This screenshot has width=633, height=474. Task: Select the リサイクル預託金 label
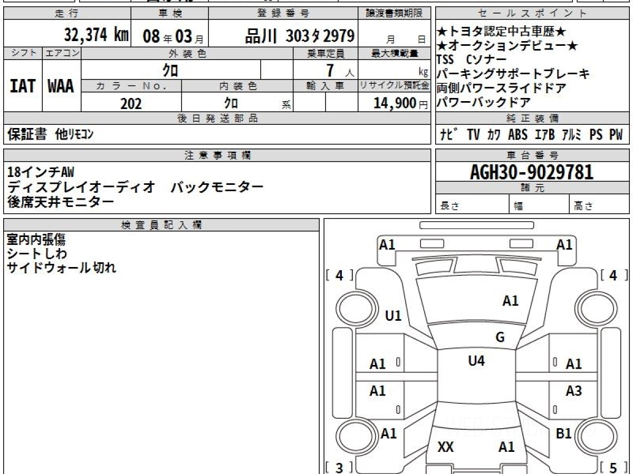[x=395, y=86]
